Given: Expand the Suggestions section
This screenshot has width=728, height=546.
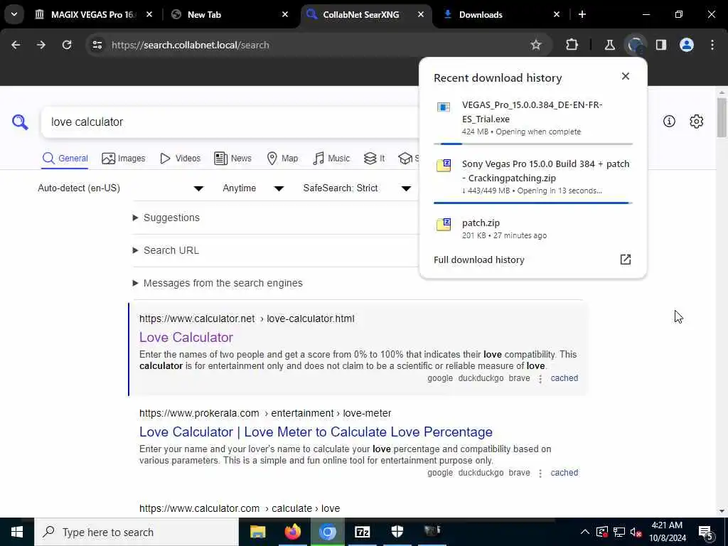Looking at the screenshot, I should (166, 218).
